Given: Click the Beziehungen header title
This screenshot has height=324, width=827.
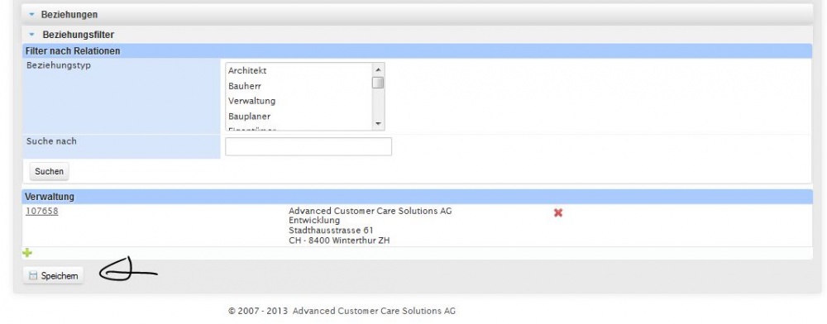Looking at the screenshot, I should pyautogui.click(x=69, y=15).
